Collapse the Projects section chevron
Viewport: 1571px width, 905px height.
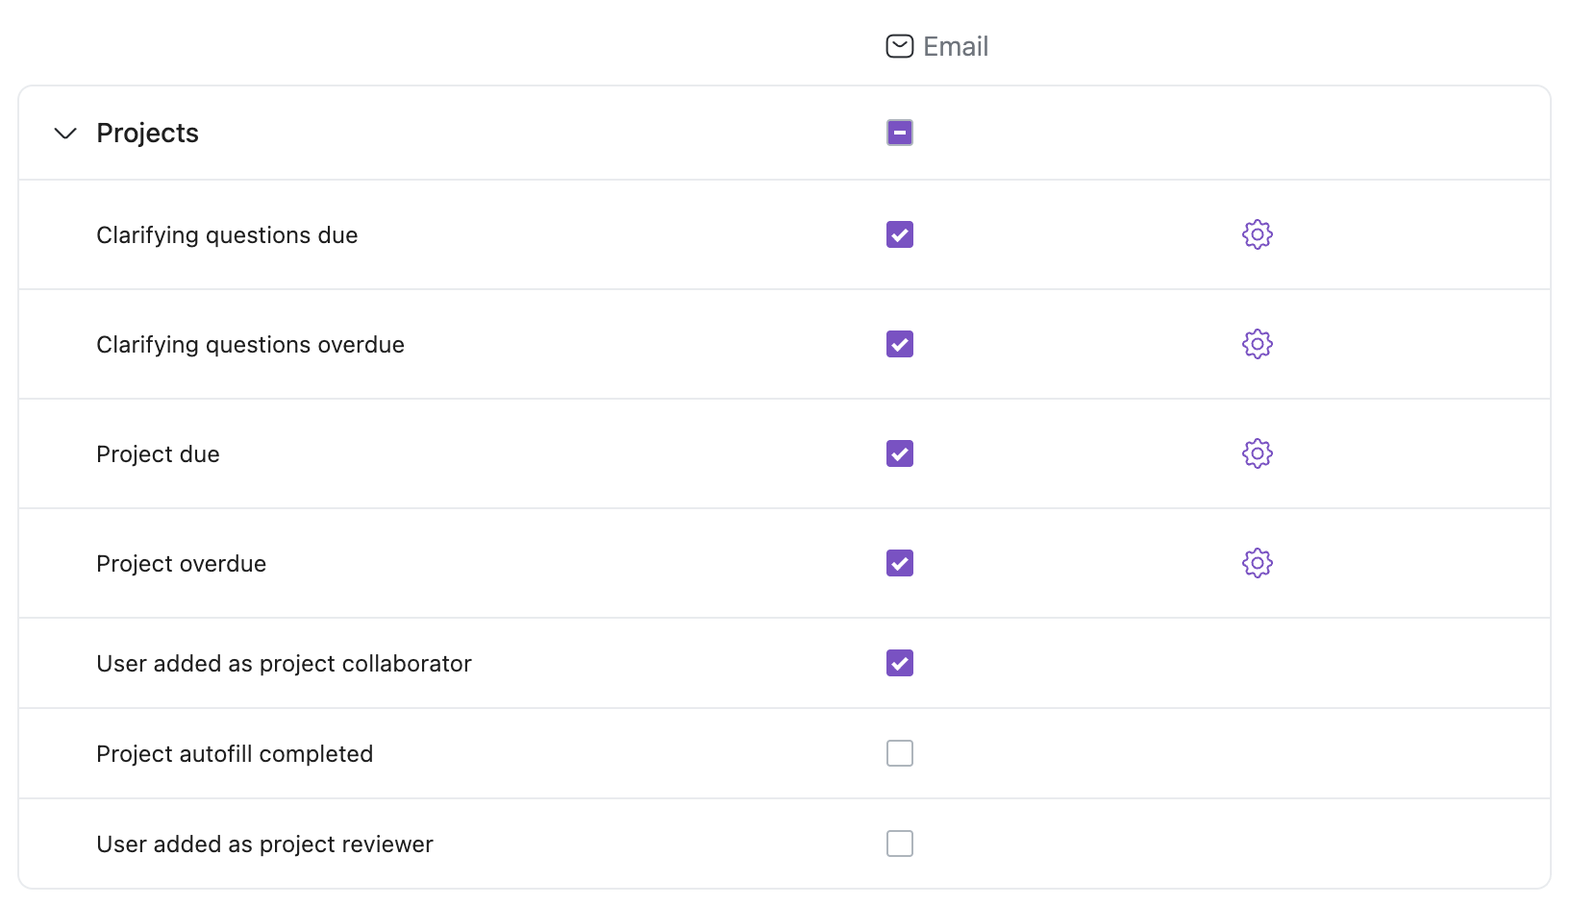pyautogui.click(x=65, y=133)
